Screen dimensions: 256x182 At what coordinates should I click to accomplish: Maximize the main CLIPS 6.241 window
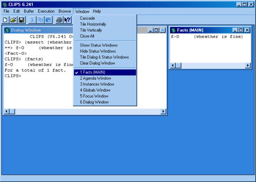click(x=245, y=4)
